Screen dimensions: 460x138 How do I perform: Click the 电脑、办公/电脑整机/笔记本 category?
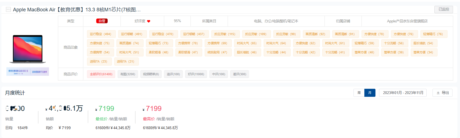coord(276,21)
